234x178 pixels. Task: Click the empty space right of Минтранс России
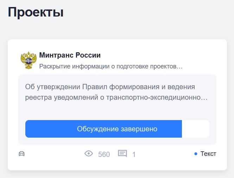point(158,55)
